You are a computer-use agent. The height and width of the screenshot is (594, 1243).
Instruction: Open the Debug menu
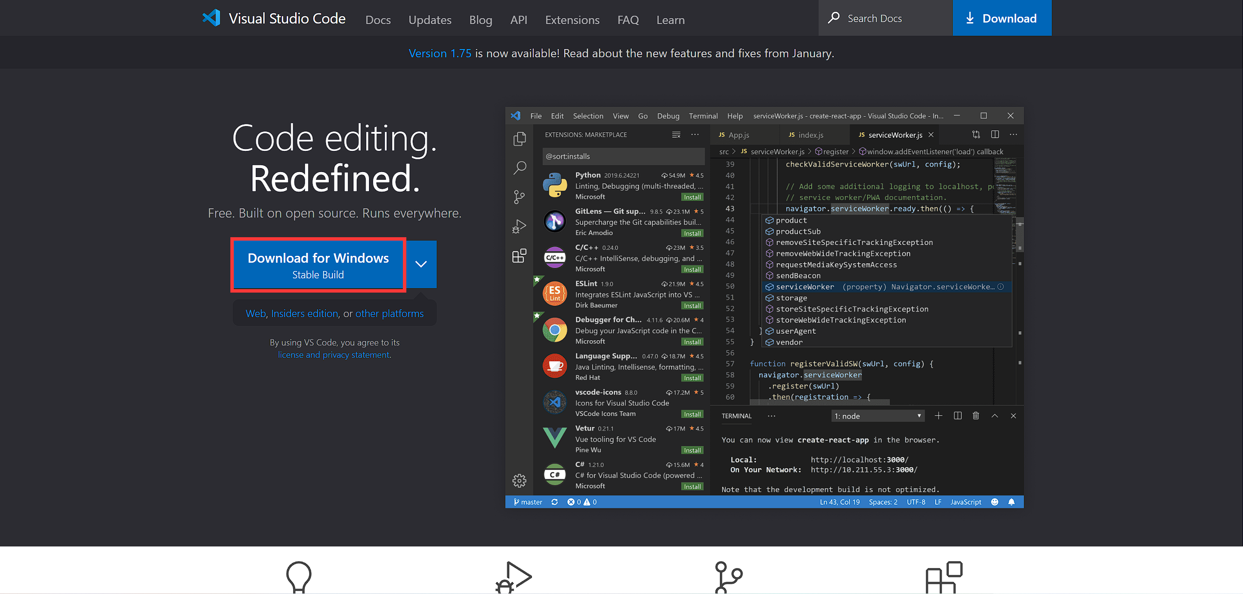click(668, 116)
